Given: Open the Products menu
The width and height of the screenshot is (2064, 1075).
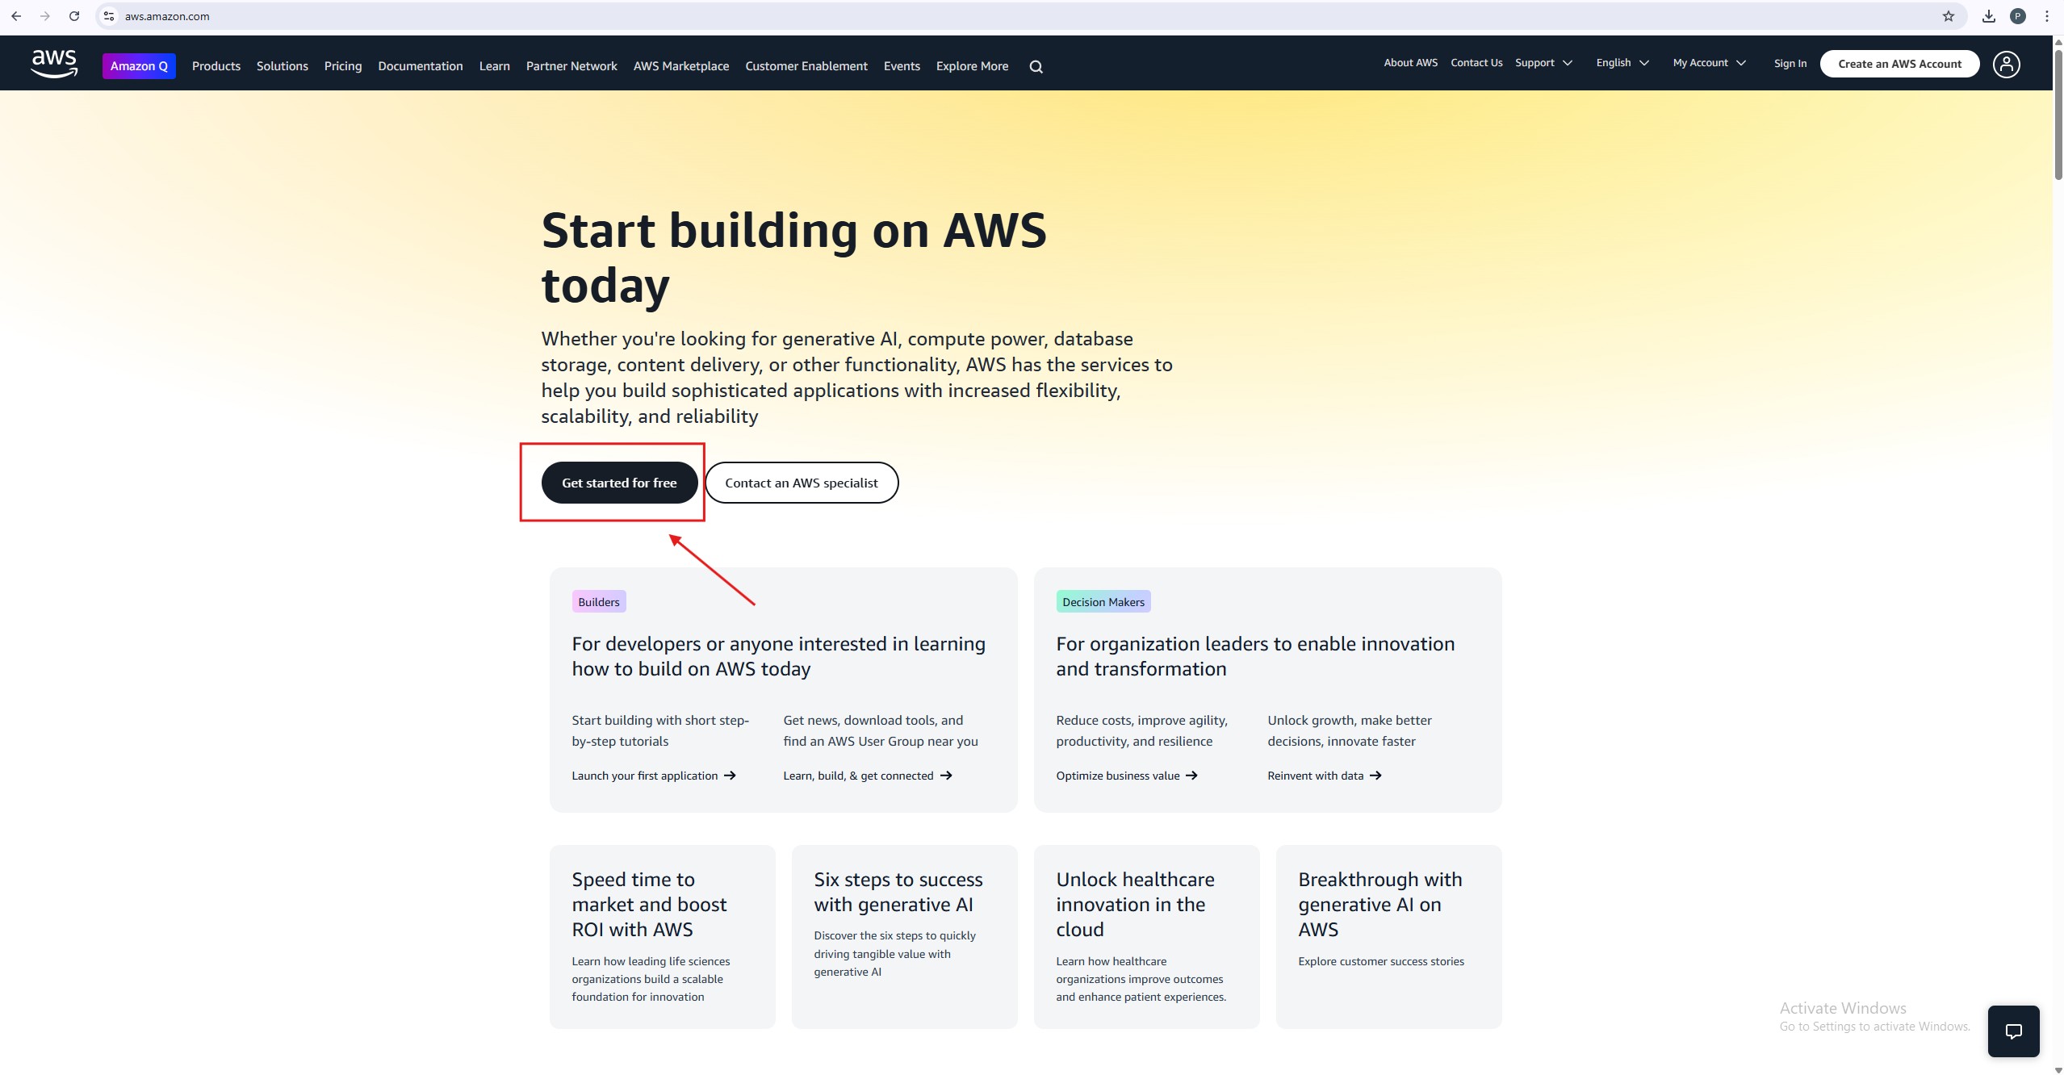Looking at the screenshot, I should click(x=216, y=66).
